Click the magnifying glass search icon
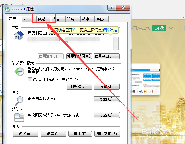 [19, 100]
